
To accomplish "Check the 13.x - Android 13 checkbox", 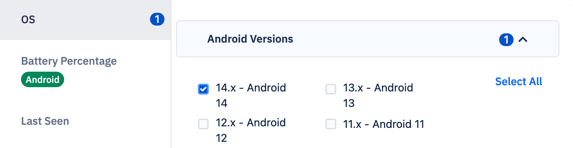I will coord(330,89).
